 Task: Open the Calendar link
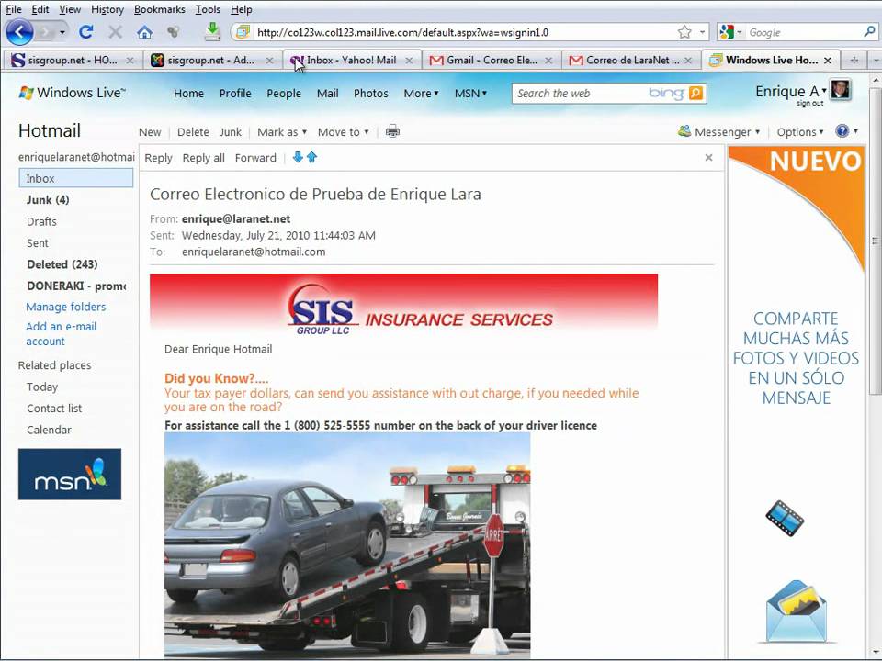point(49,430)
